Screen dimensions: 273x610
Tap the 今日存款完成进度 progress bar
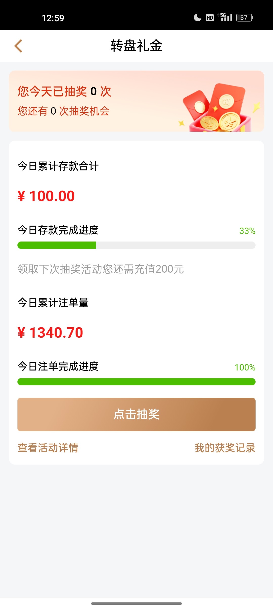136,245
